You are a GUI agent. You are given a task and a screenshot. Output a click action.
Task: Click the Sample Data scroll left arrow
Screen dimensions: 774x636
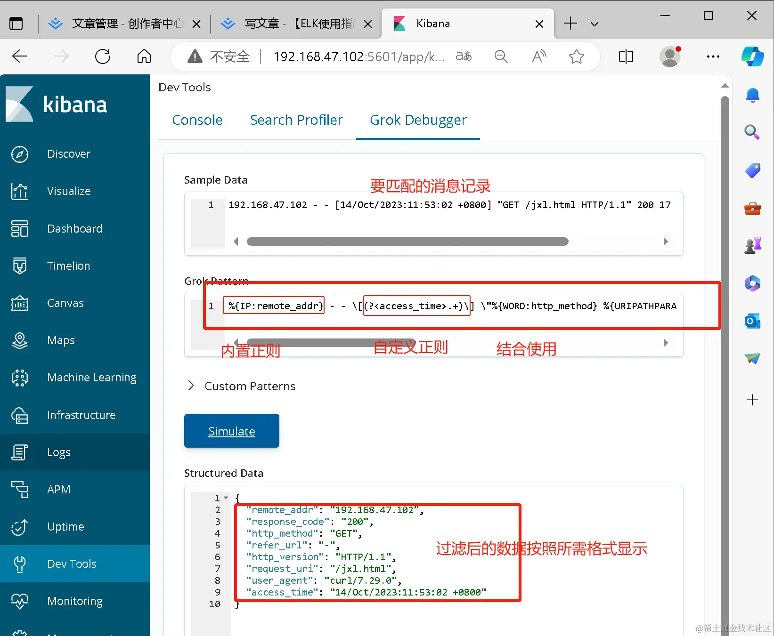coord(236,242)
